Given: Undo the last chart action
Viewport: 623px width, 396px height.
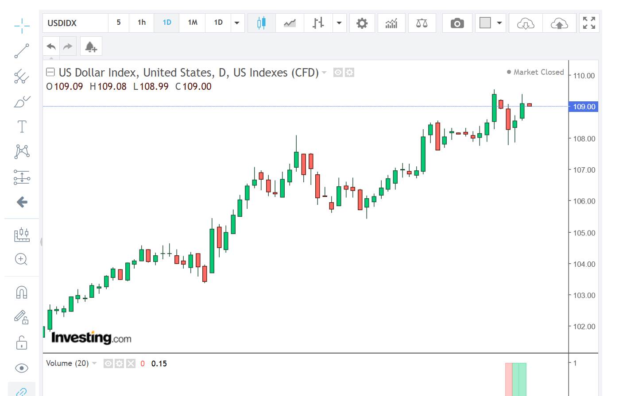Looking at the screenshot, I should 51,46.
